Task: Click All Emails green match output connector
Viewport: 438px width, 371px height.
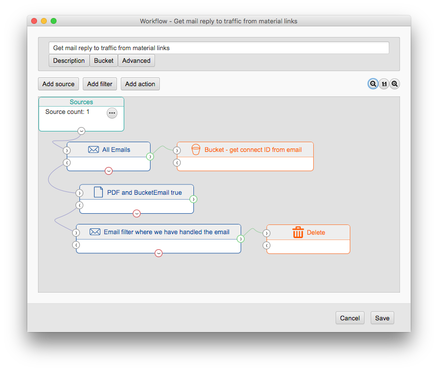Action: point(150,157)
